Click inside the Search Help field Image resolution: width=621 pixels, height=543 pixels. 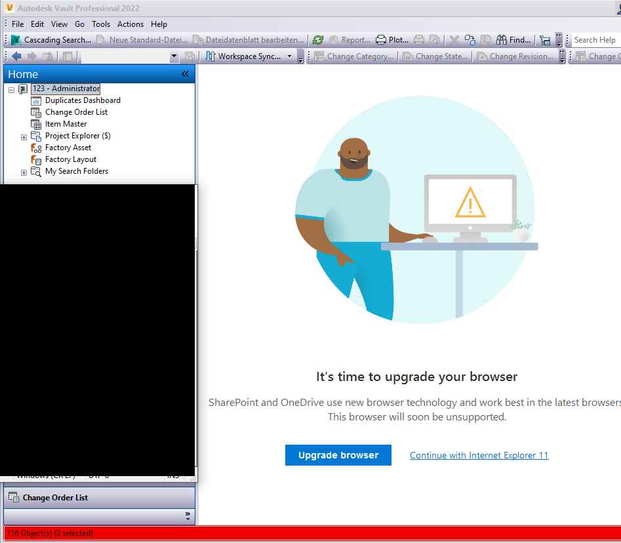[x=593, y=39]
